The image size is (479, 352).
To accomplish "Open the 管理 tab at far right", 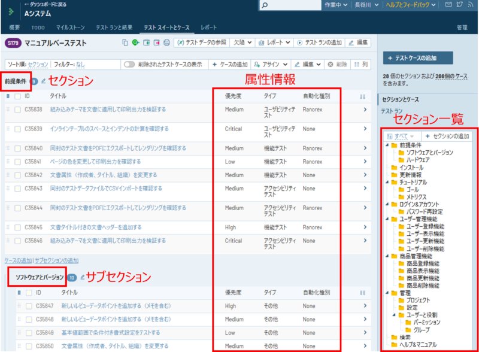I will coord(462,28).
